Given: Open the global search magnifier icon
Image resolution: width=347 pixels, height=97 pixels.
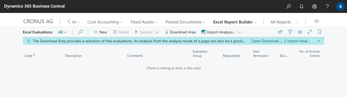Looking at the screenshot, I should pyautogui.click(x=288, y=6).
